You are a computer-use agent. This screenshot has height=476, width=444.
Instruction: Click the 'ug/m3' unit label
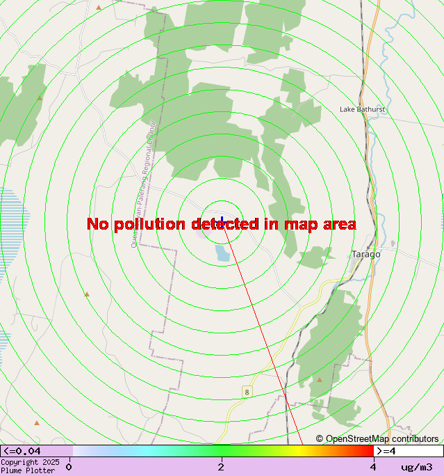click(417, 467)
